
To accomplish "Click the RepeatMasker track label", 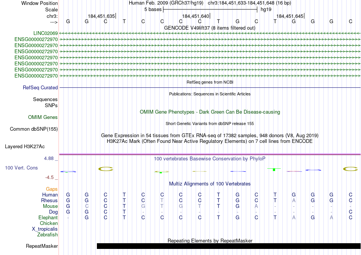I will pyautogui.click(x=42, y=246).
